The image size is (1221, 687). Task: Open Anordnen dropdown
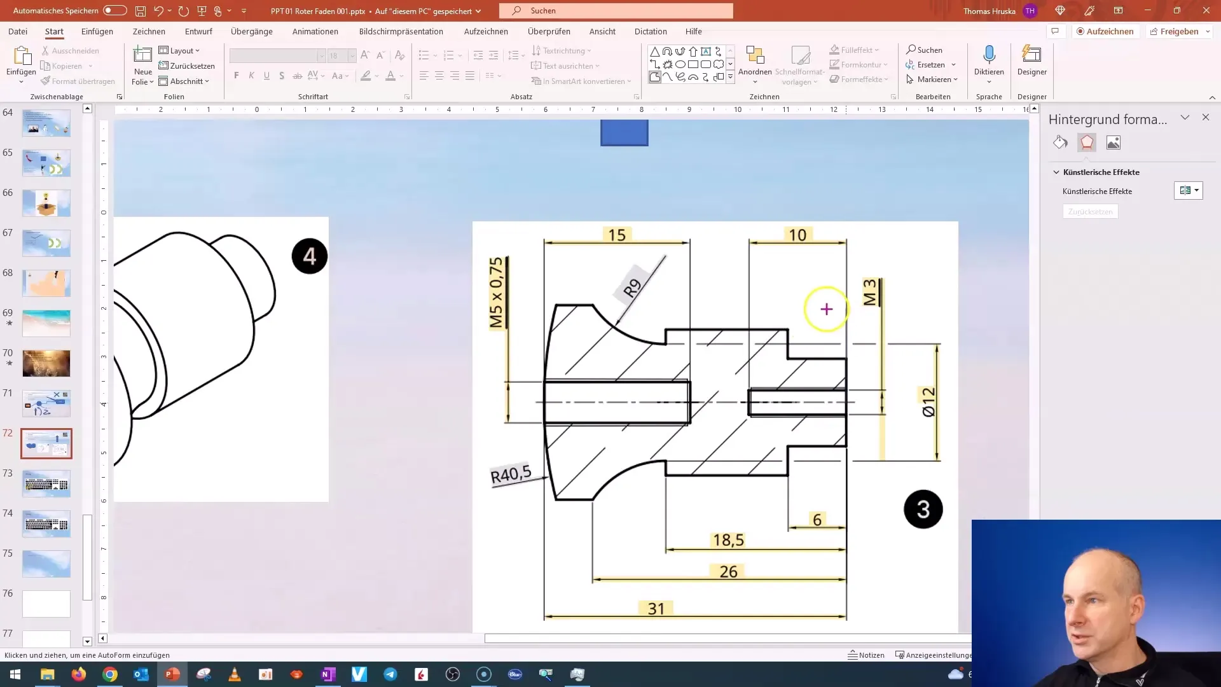(755, 65)
